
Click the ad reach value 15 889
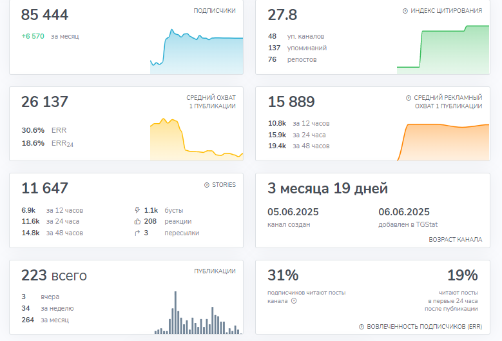291,102
